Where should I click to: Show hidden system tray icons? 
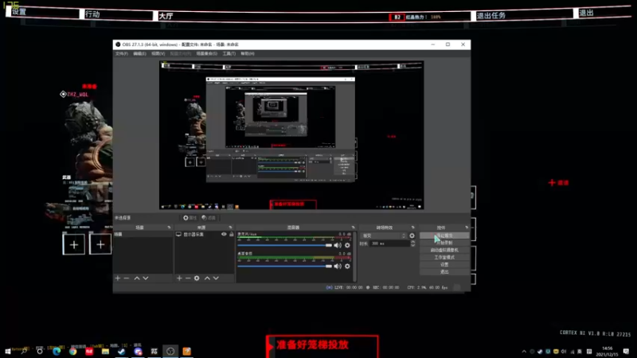[x=524, y=352]
